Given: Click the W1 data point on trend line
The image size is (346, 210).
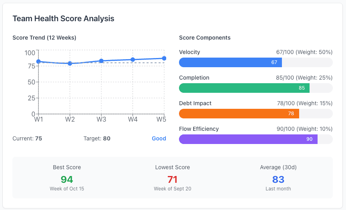Looking at the screenshot, I should [38, 62].
